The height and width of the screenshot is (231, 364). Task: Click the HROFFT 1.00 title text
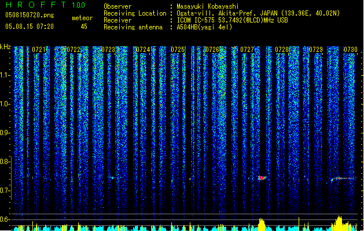click(46, 5)
